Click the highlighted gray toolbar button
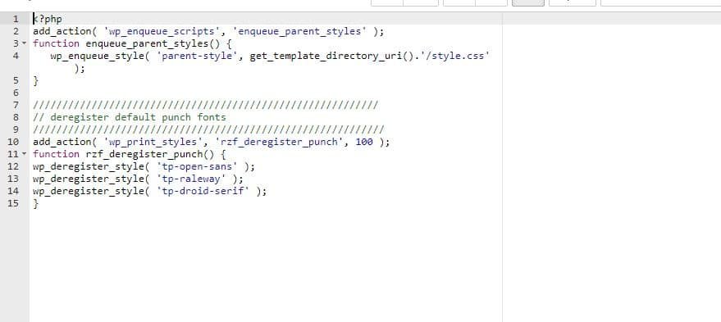Screen dimensions: 721x322 [x=528, y=2]
